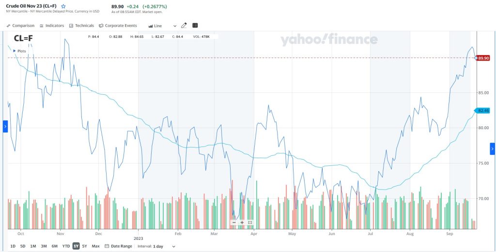Enter full screen chart mode
The height and width of the screenshot is (252, 496).
click(x=250, y=222)
